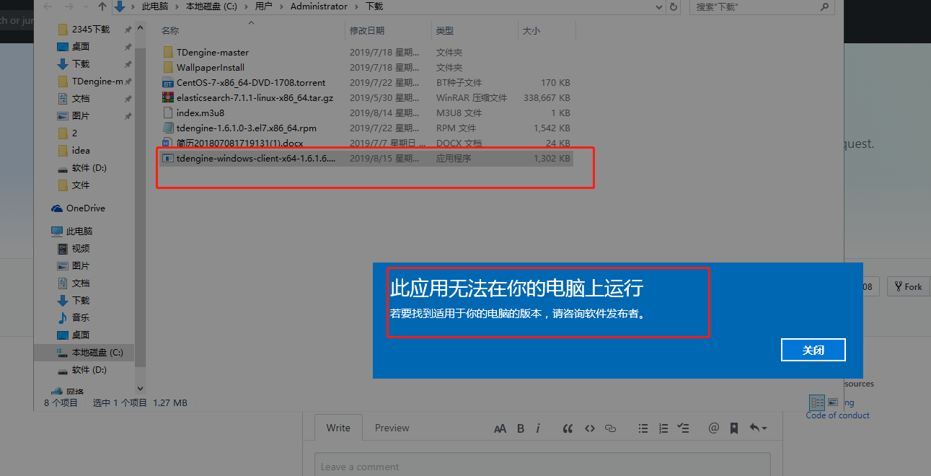Open saved replies dropdown arrow

[x=757, y=428]
